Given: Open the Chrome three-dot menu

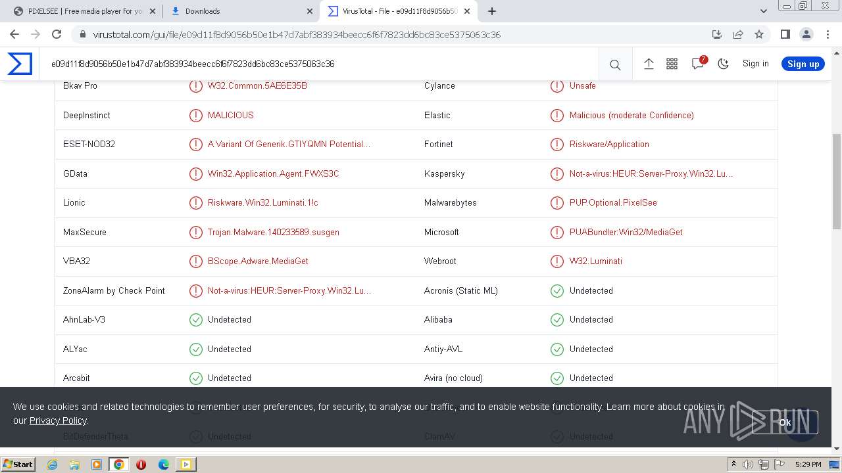Looking at the screenshot, I should [828, 35].
